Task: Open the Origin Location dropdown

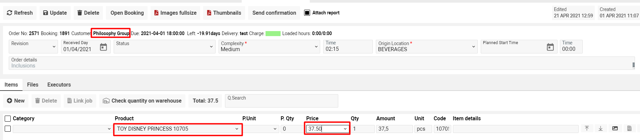Action: point(473,47)
